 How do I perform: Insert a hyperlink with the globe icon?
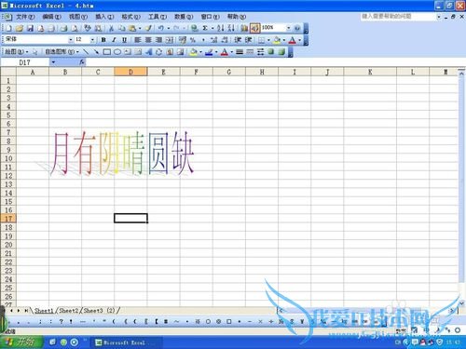[195, 29]
